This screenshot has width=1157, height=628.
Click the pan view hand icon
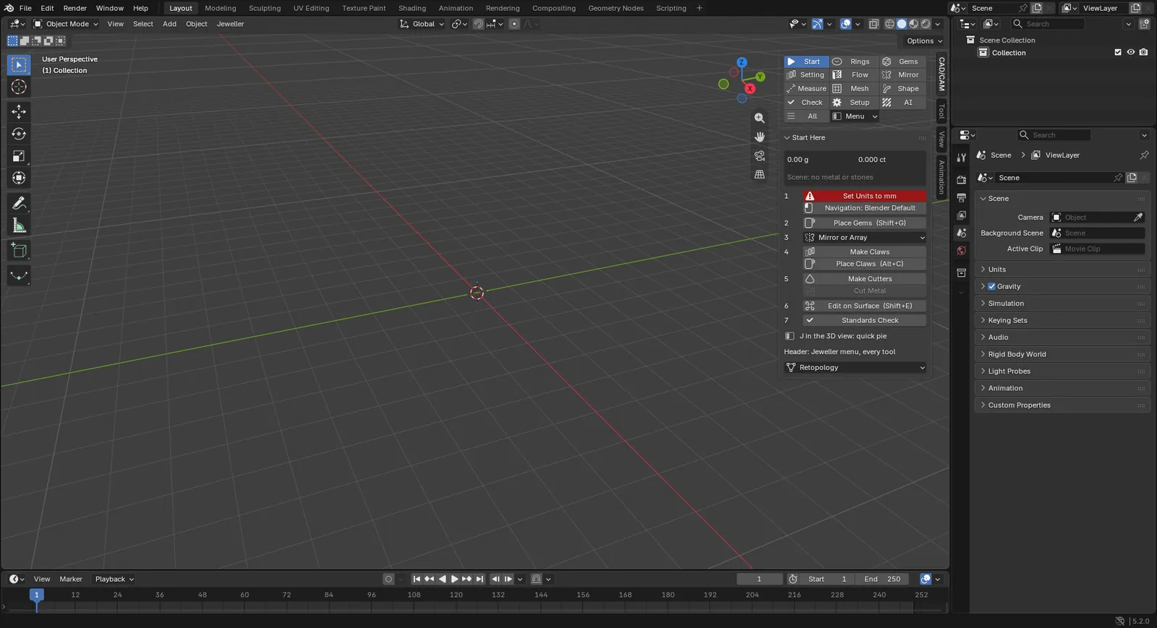coord(759,137)
